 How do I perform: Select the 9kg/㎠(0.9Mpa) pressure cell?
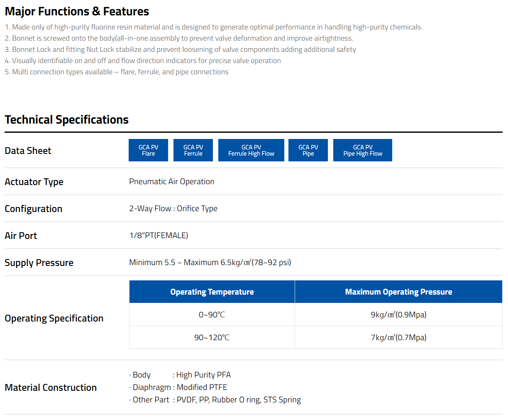[398, 314]
